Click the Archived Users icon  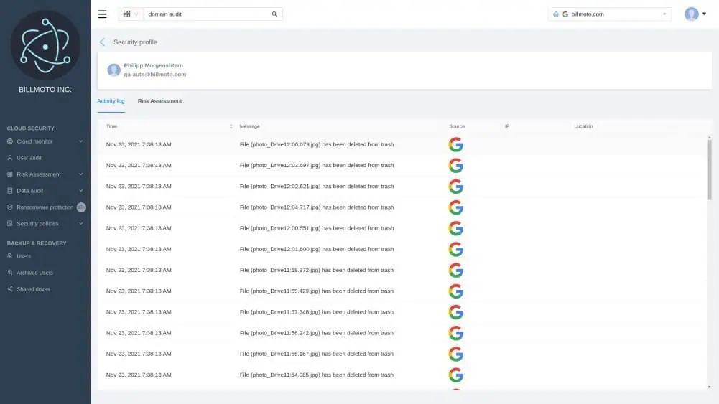click(x=9, y=273)
